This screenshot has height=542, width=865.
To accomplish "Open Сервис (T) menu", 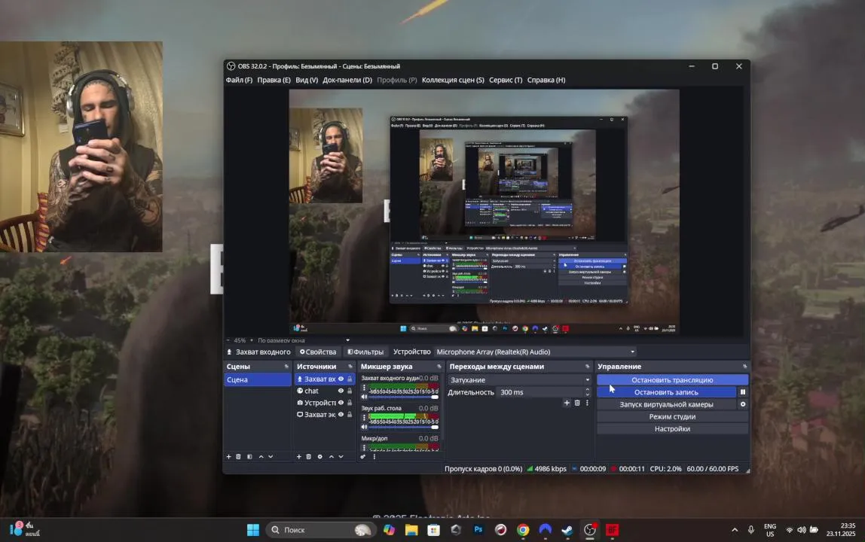I will point(506,80).
